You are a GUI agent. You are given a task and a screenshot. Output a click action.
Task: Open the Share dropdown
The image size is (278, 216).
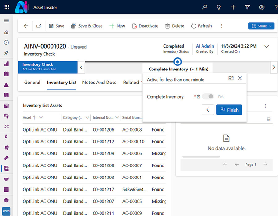261,26
